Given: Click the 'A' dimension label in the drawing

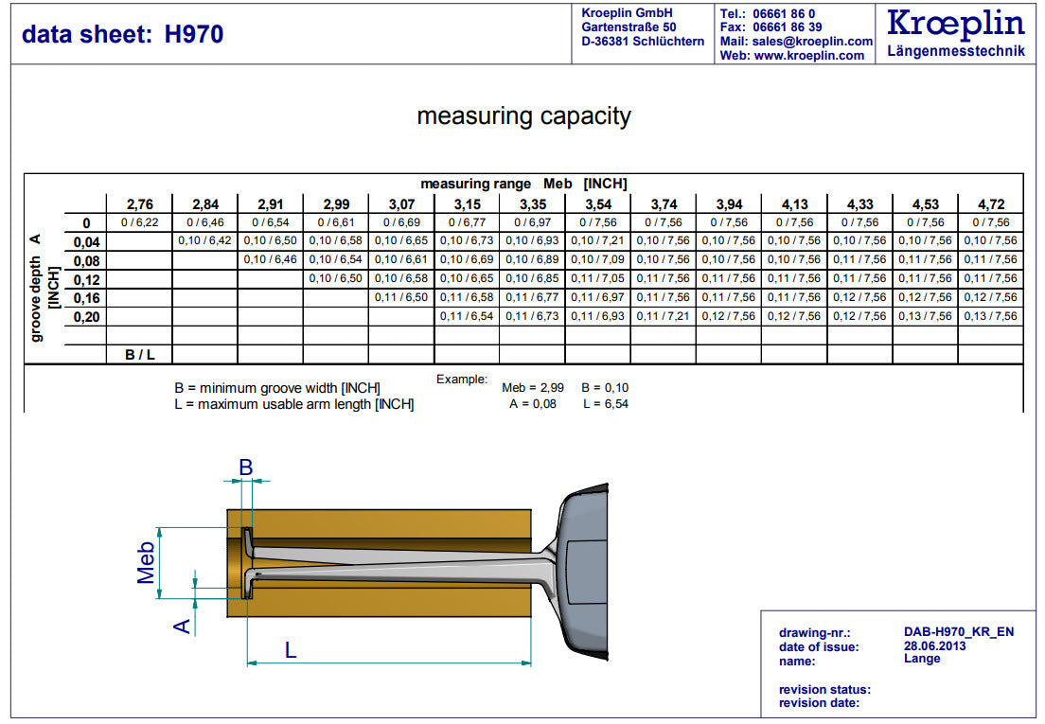Looking at the screenshot, I should 183,625.
